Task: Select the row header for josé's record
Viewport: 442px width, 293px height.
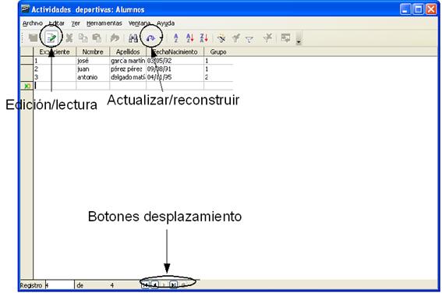Action: (x=27, y=61)
